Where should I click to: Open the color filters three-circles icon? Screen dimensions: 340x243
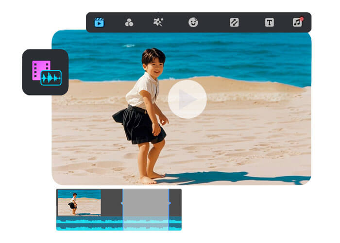pyautogui.click(x=129, y=22)
